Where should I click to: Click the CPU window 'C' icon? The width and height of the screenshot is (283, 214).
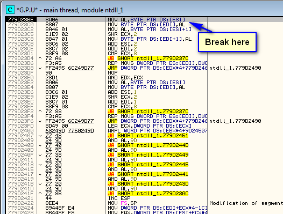(x=10, y=10)
